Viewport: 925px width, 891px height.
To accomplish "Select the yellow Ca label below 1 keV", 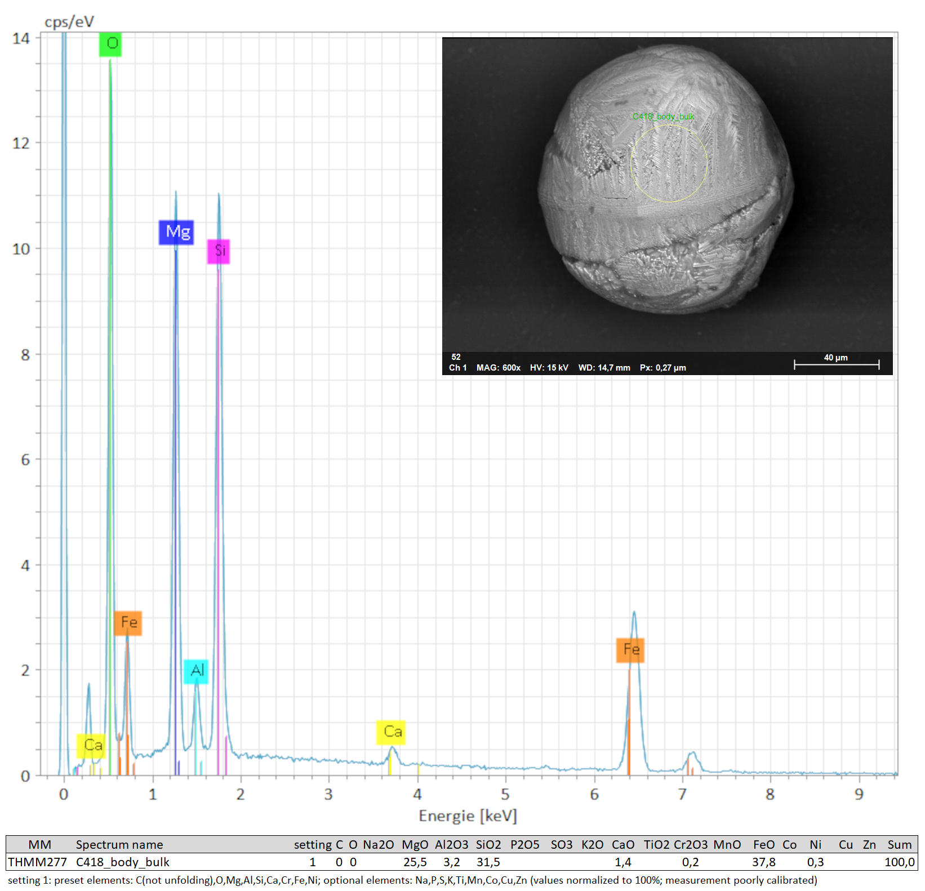I will point(91,746).
